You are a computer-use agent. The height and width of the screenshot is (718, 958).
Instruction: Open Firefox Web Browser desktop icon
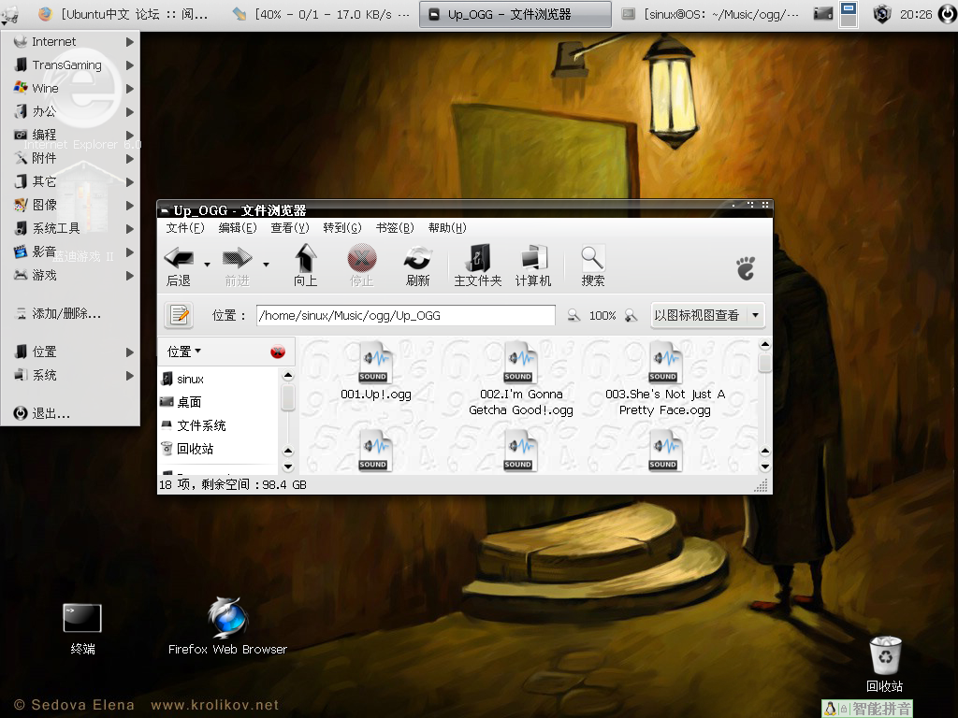pyautogui.click(x=227, y=626)
